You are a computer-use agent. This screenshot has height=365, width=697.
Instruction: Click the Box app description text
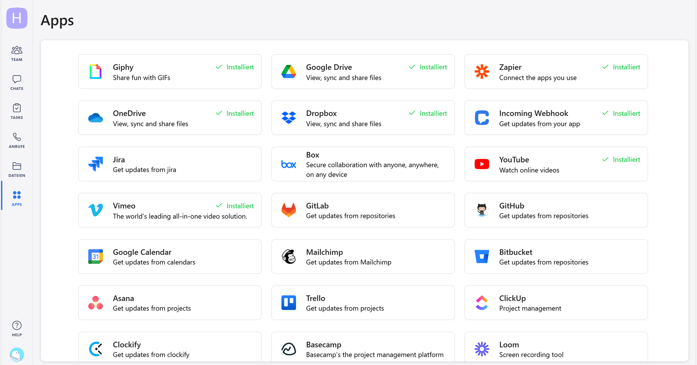coord(372,170)
